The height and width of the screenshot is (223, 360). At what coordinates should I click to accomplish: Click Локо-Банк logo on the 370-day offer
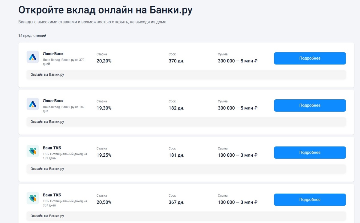click(33, 57)
